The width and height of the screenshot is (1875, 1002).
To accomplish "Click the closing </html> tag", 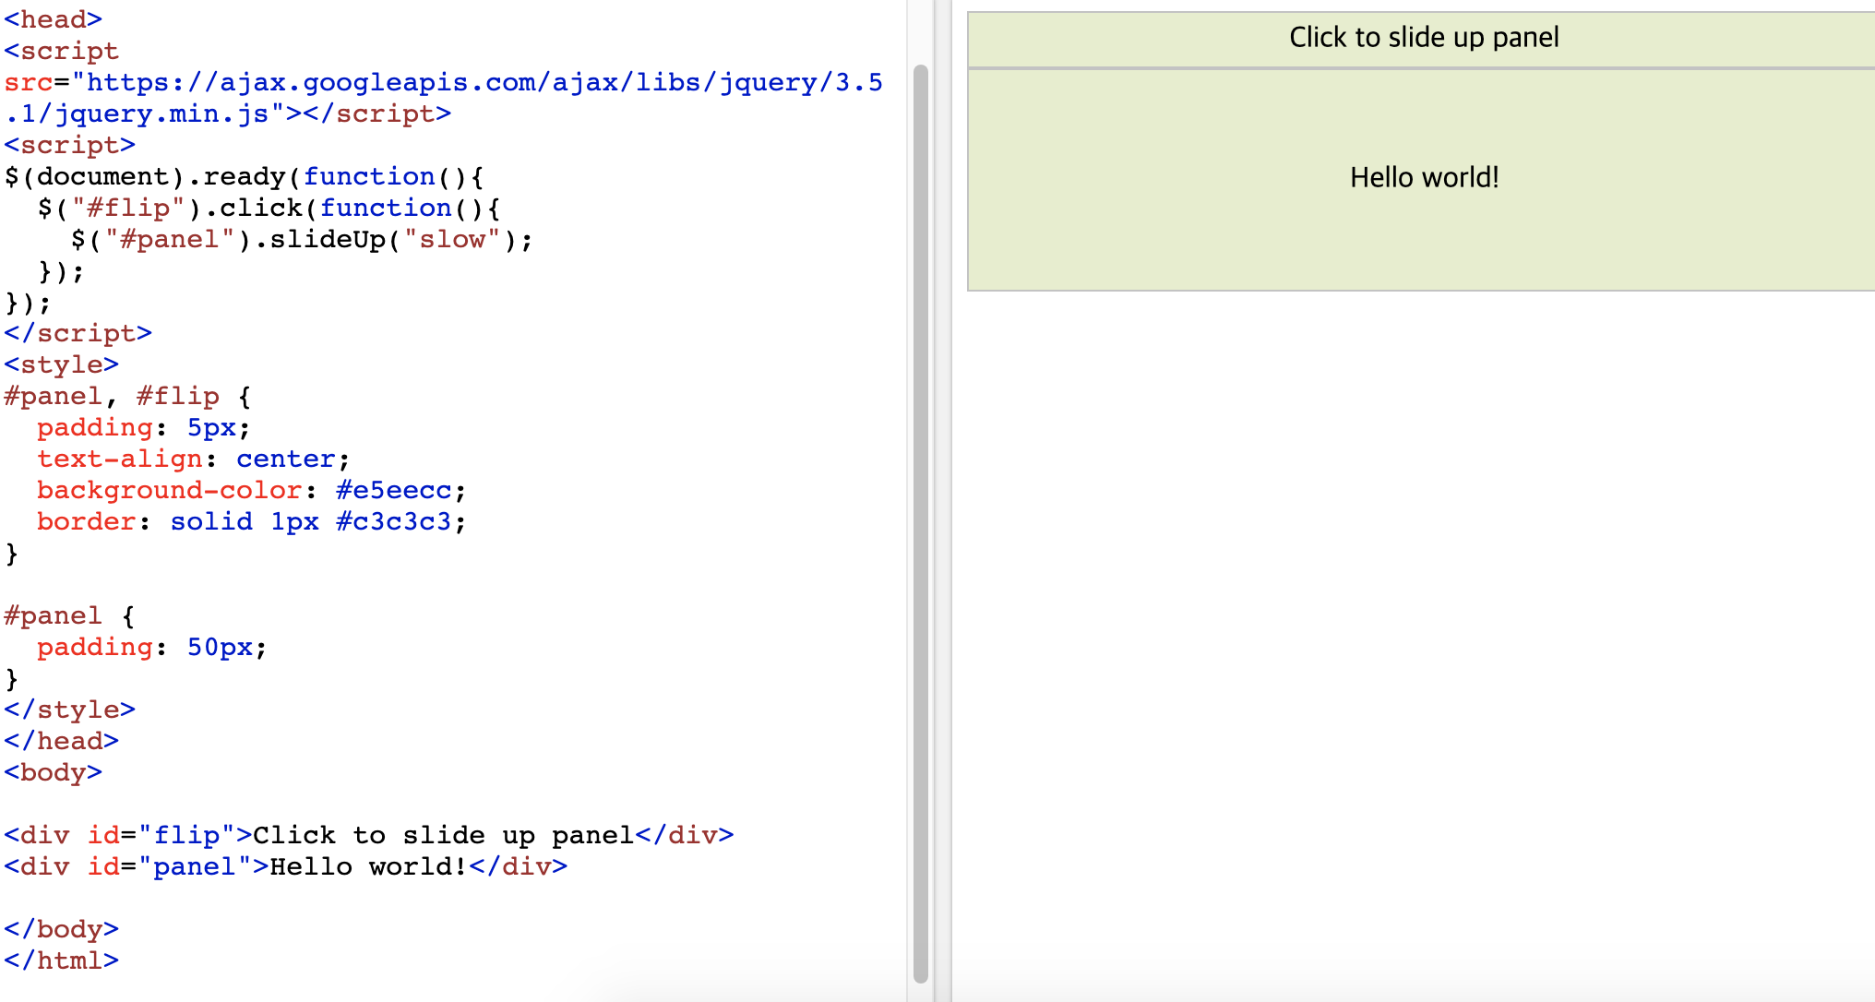I will coord(61,961).
